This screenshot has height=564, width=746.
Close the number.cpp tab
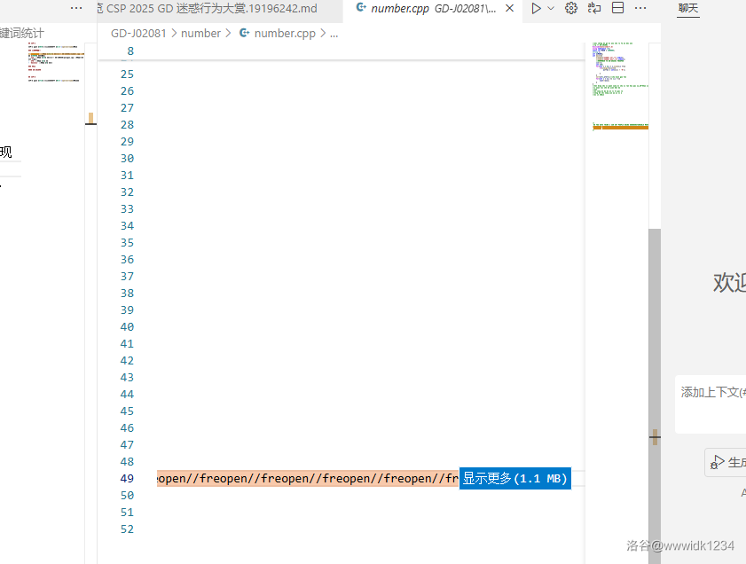tap(509, 8)
